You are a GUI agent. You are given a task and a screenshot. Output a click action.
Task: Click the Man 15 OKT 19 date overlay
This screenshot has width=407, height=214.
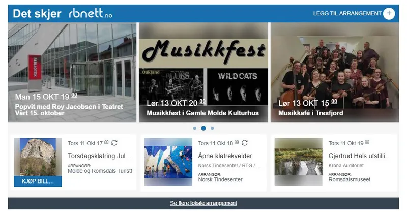coord(46,97)
